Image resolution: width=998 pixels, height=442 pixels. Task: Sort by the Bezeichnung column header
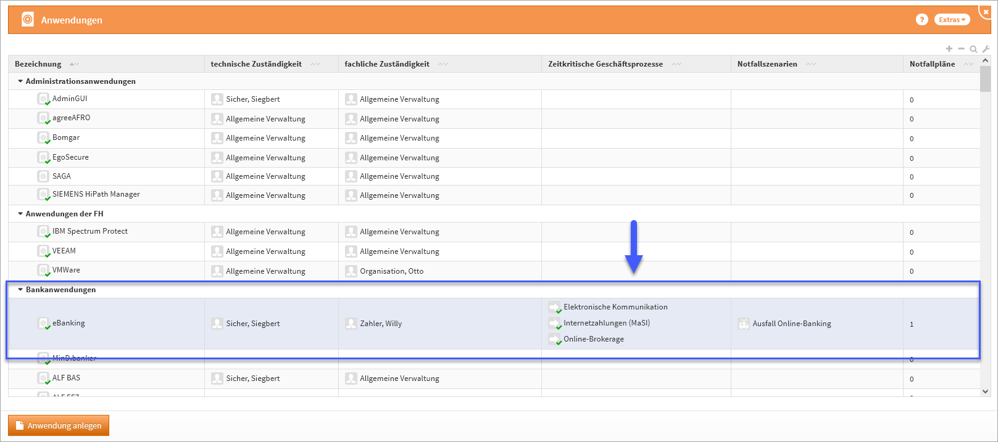click(x=38, y=64)
